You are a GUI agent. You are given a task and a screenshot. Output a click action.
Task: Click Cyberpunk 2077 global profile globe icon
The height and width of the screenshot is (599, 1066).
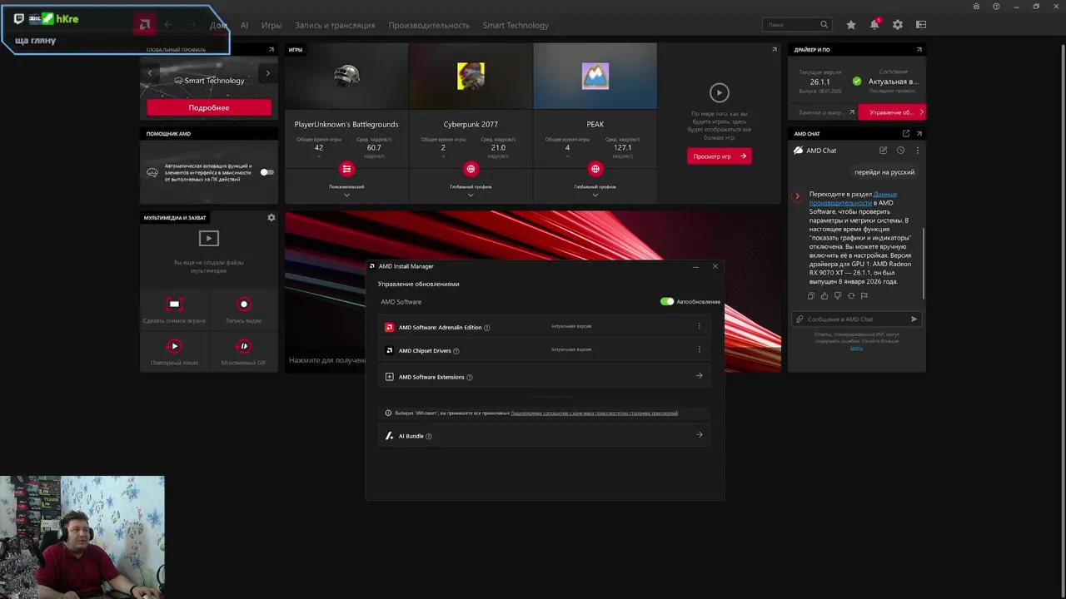coord(471,169)
